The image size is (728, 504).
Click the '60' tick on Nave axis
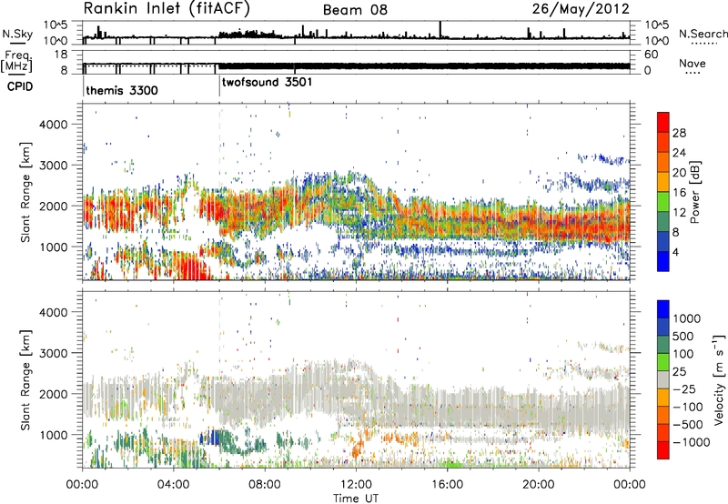click(652, 55)
